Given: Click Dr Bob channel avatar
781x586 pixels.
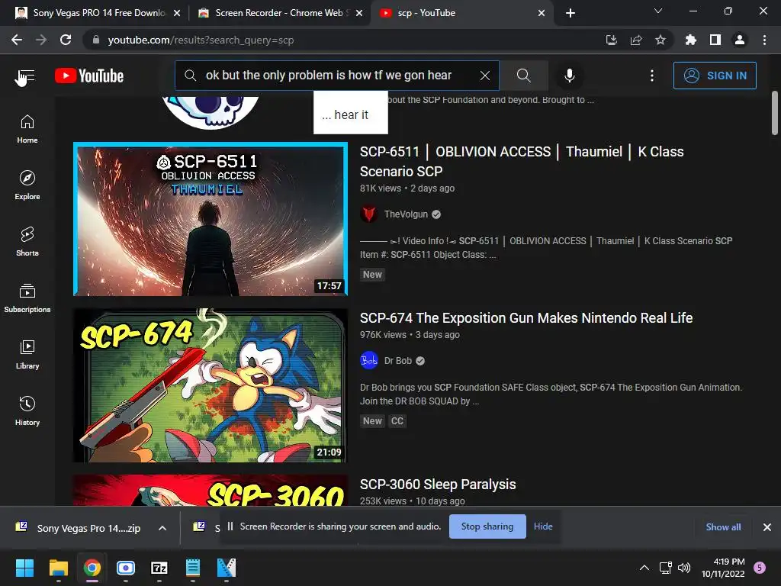Looking at the screenshot, I should [369, 361].
